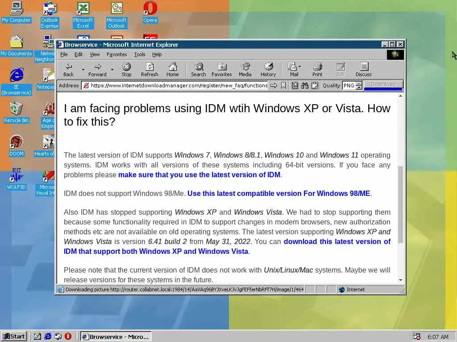Image resolution: width=457 pixels, height=342 pixels.
Task: Open Opera desktop shortcut
Action: 150,12
